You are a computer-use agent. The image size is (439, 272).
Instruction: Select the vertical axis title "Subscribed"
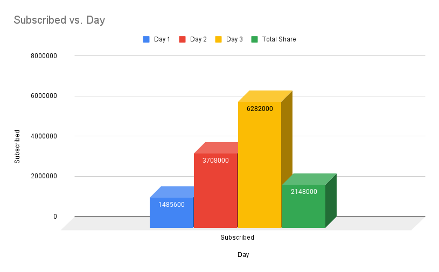point(17,147)
